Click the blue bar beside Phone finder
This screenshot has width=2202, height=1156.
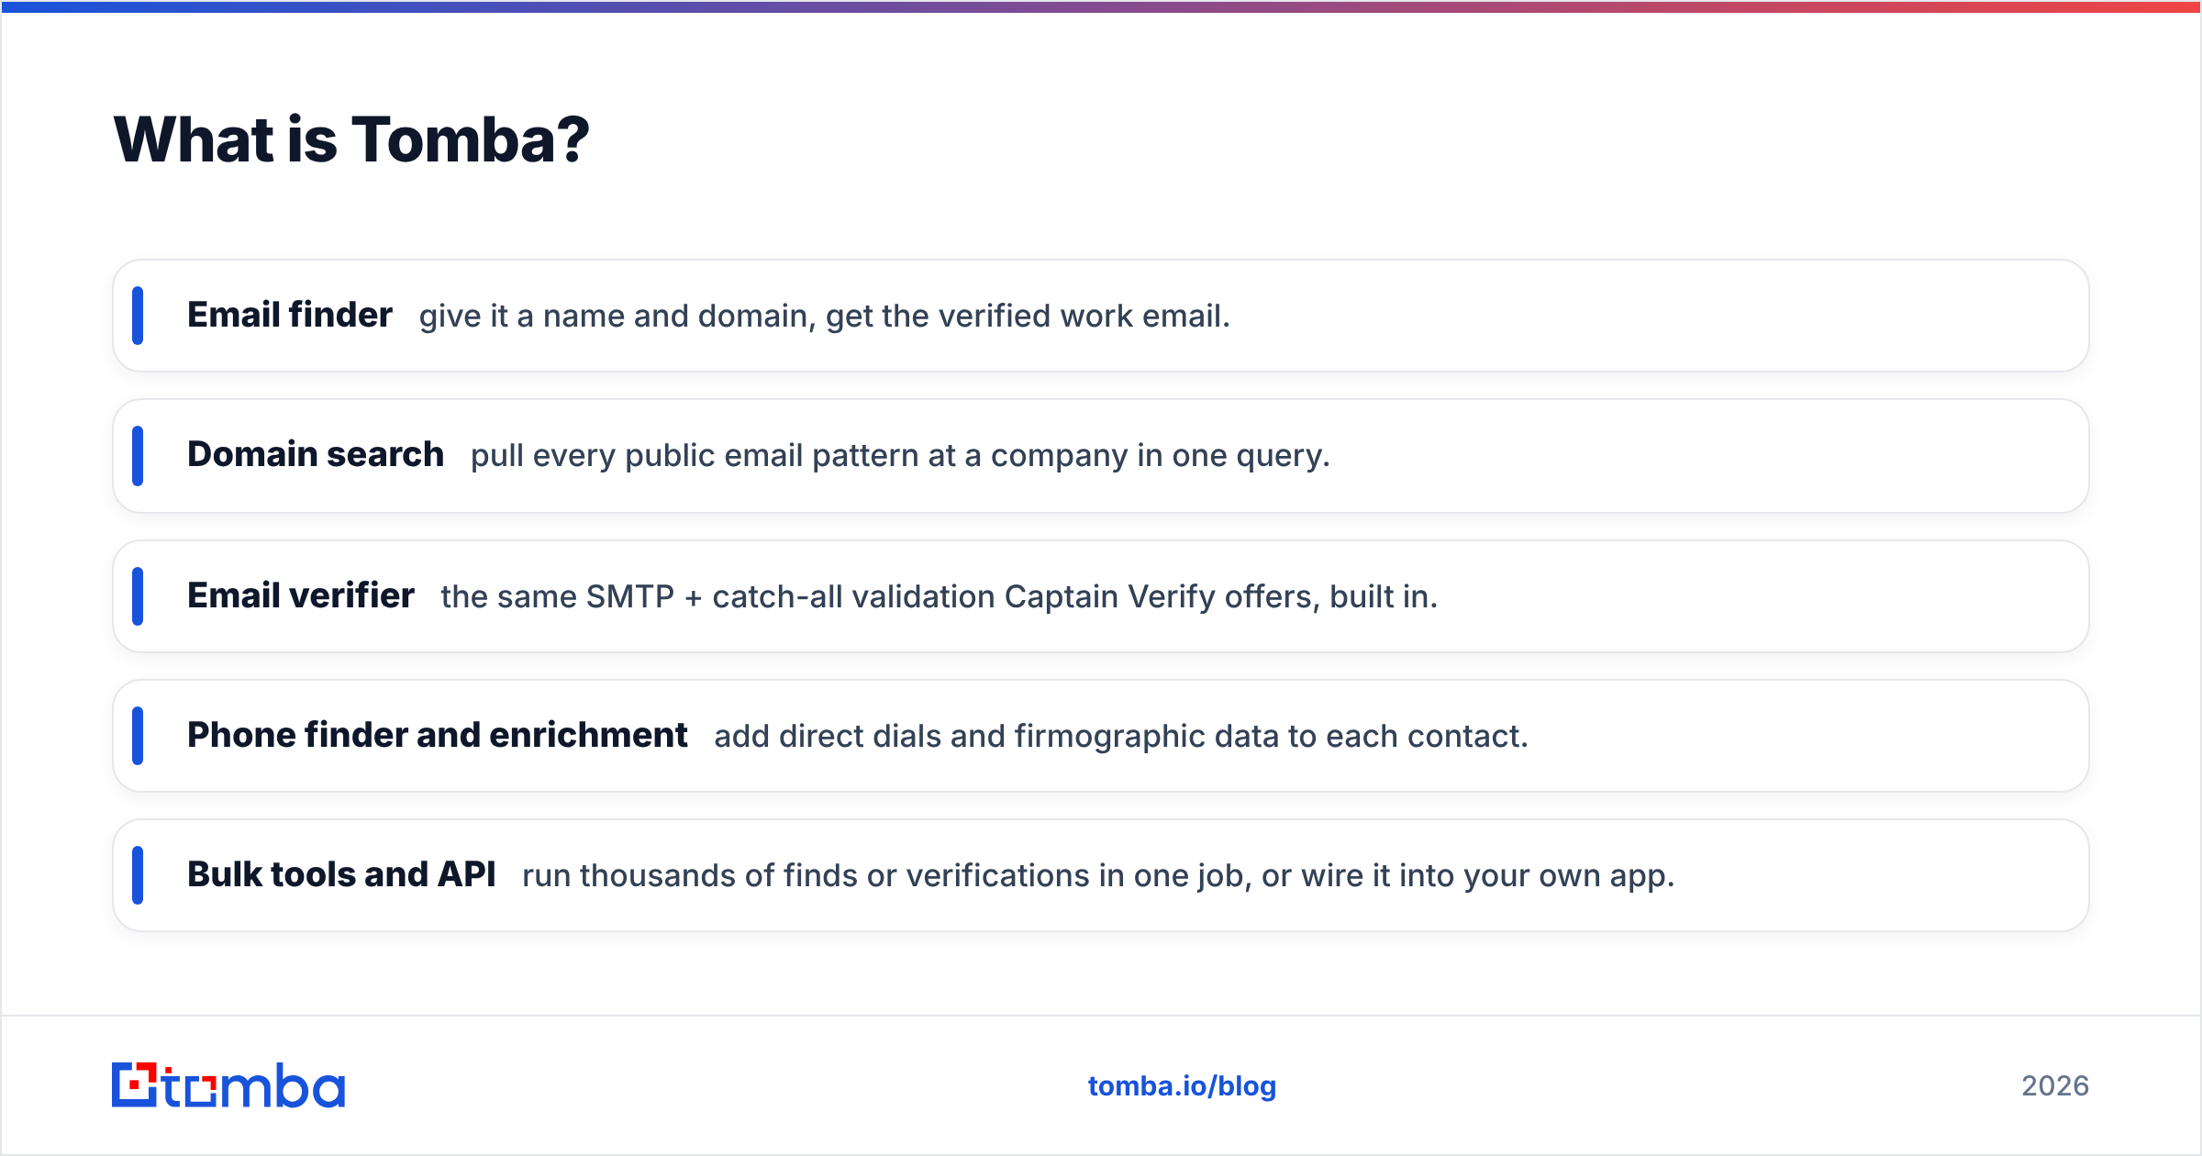(138, 736)
